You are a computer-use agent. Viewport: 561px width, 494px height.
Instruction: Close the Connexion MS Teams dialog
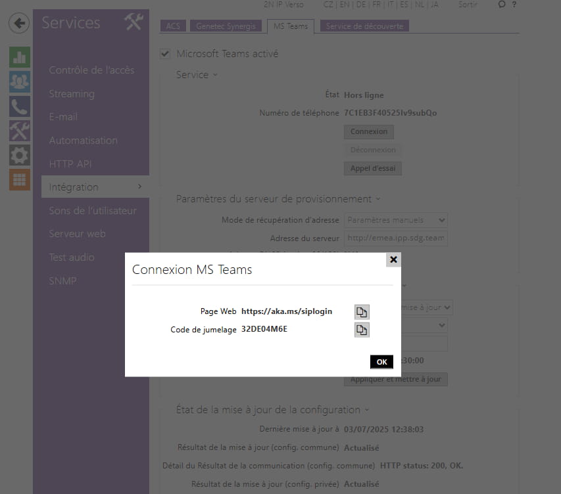[x=393, y=259]
